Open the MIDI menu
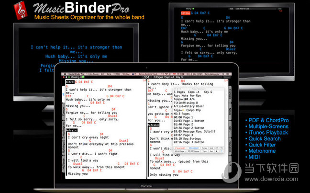Image resolution: width=310 pixels, height=193 pixels. 117,74
